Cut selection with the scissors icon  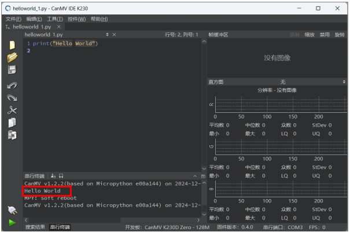click(x=12, y=110)
